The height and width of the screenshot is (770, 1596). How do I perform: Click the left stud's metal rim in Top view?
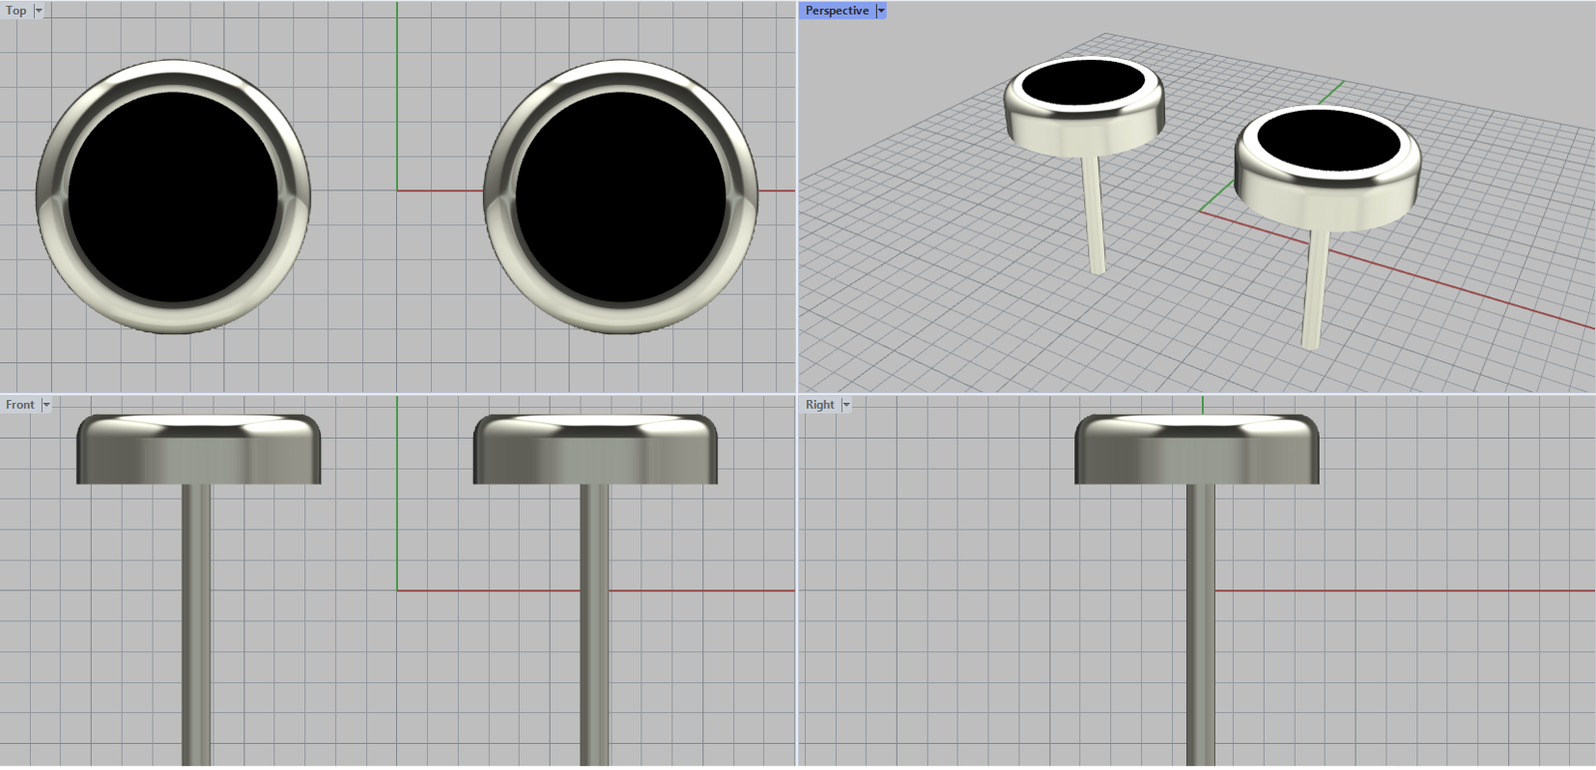[173, 317]
